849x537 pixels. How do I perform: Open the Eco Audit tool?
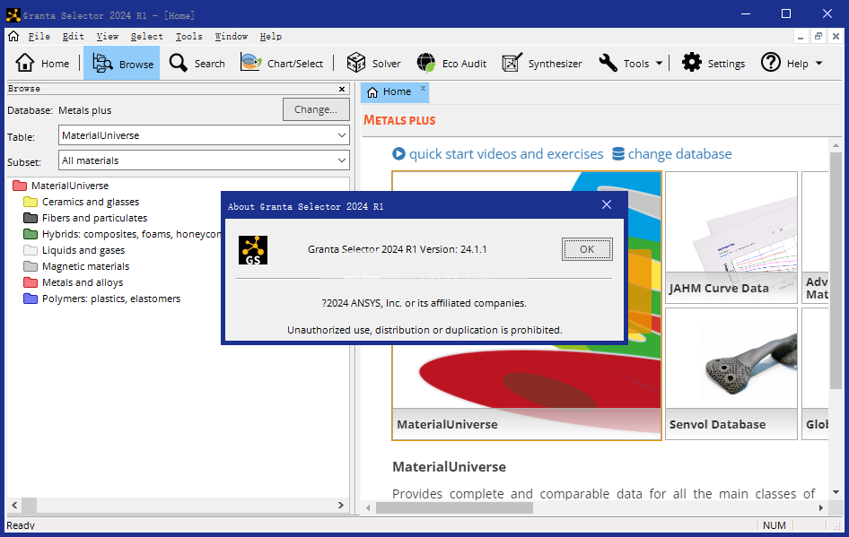tap(451, 64)
